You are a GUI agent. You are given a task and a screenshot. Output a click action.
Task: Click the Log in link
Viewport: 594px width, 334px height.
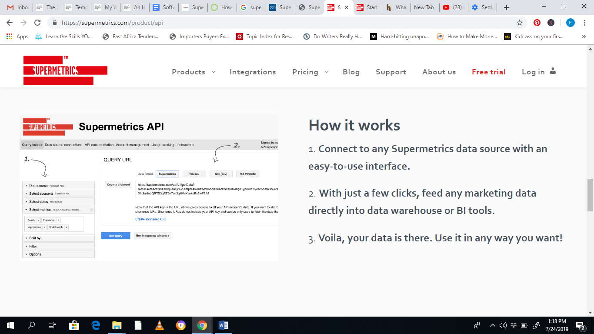tap(539, 72)
